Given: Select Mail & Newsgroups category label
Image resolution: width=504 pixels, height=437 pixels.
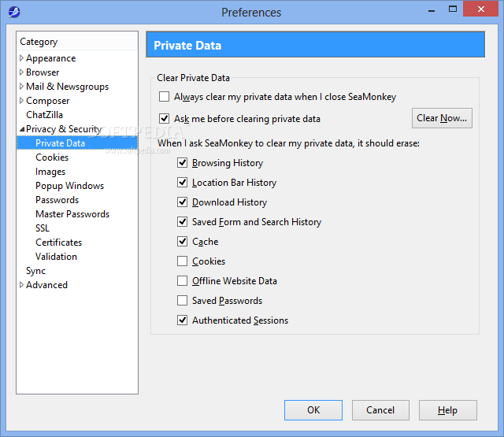Looking at the screenshot, I should pyautogui.click(x=68, y=87).
